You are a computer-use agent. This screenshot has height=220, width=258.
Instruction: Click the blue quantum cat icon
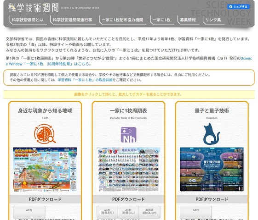212,134
